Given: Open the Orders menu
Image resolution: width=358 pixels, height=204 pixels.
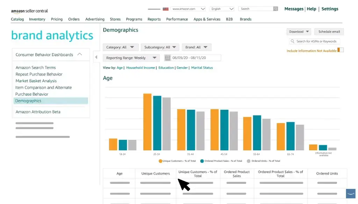Looking at the screenshot, I should click(74, 19).
